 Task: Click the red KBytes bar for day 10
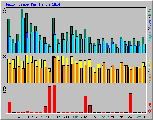pyautogui.click(x=50, y=100)
